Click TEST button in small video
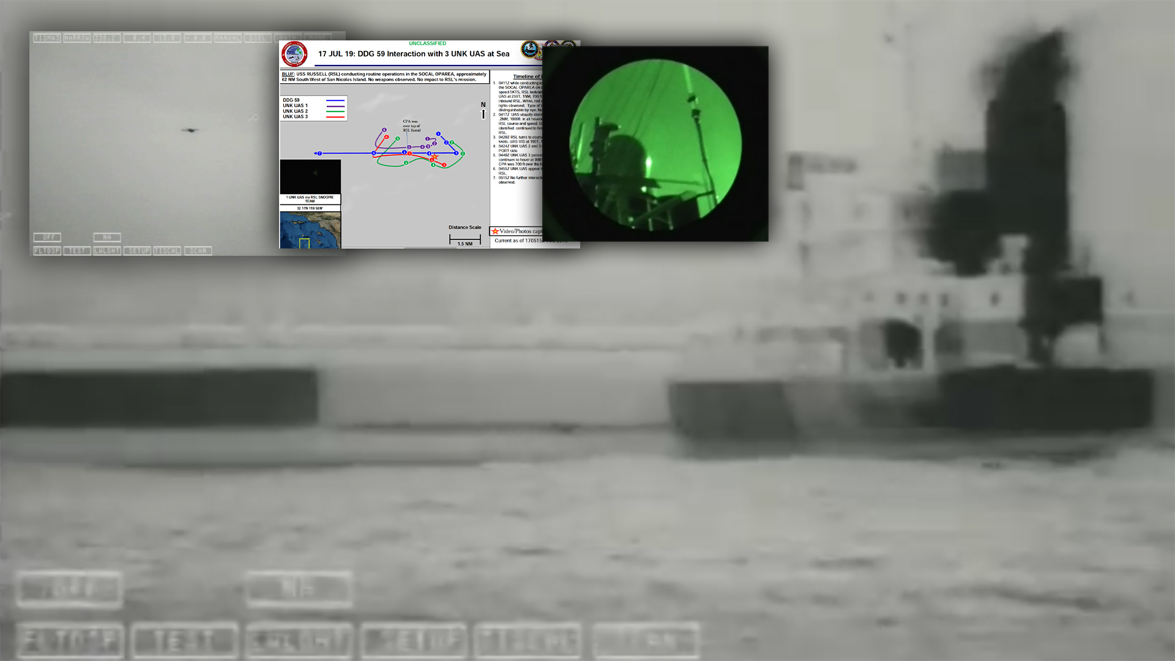Viewport: 1175px width, 661px height. tap(77, 251)
